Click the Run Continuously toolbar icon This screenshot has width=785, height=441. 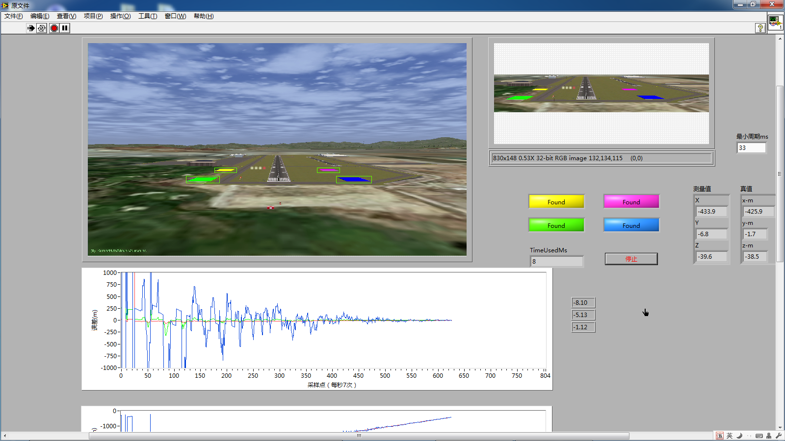pos(42,28)
